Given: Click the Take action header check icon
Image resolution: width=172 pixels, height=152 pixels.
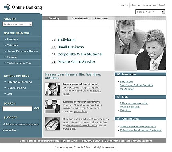Looking at the screenshot, I should (x=118, y=74).
